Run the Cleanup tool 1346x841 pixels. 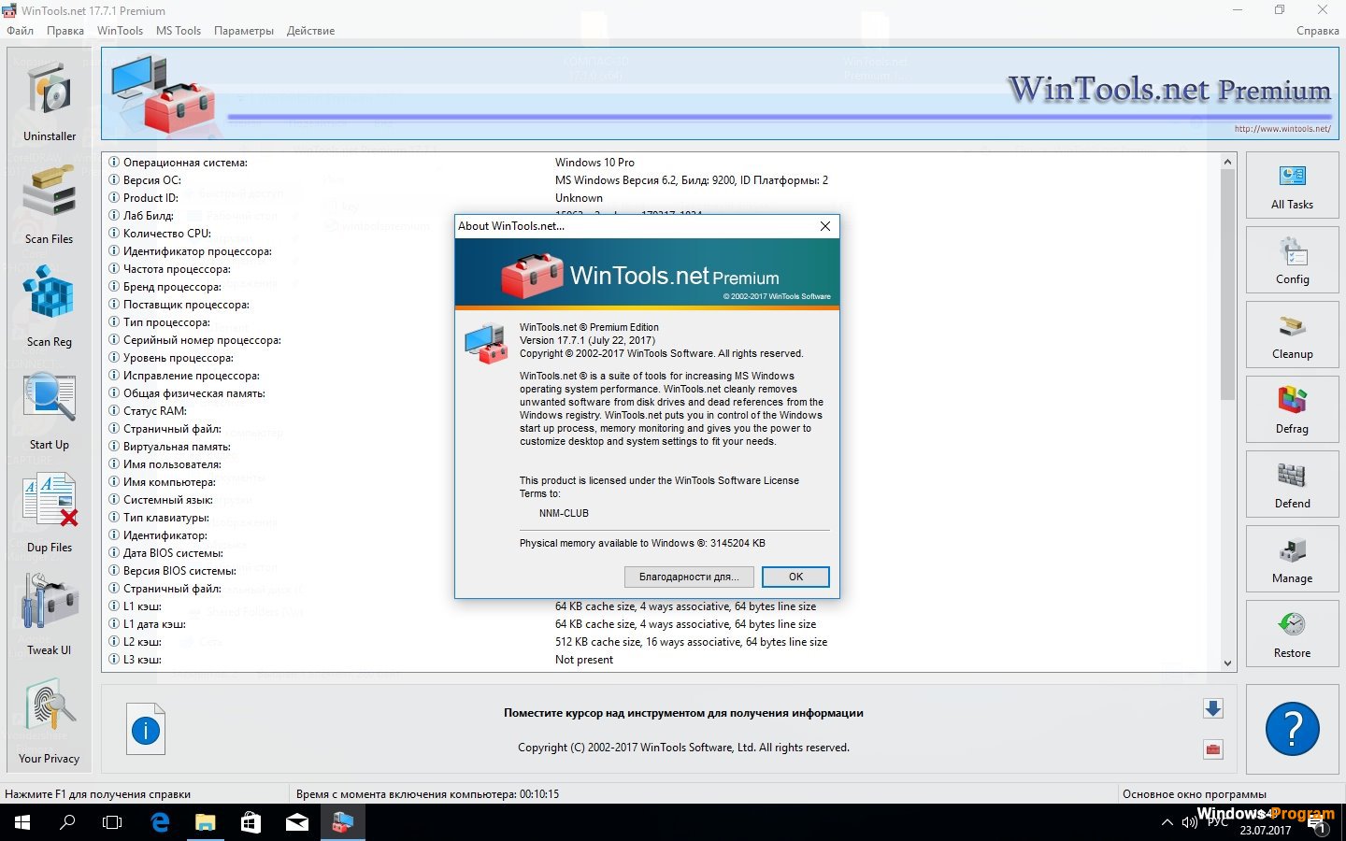(1292, 335)
